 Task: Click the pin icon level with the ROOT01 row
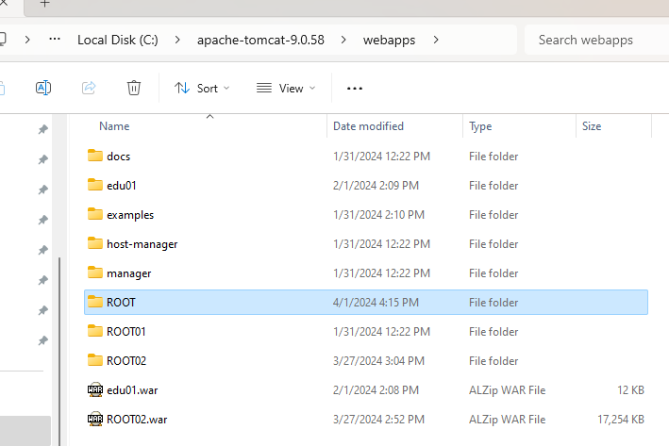(x=42, y=340)
